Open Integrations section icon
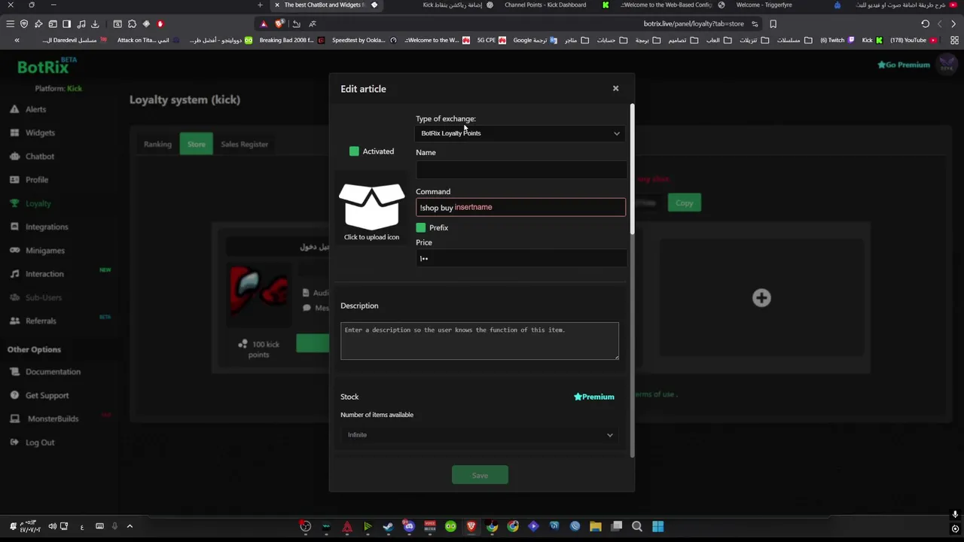 [14, 227]
